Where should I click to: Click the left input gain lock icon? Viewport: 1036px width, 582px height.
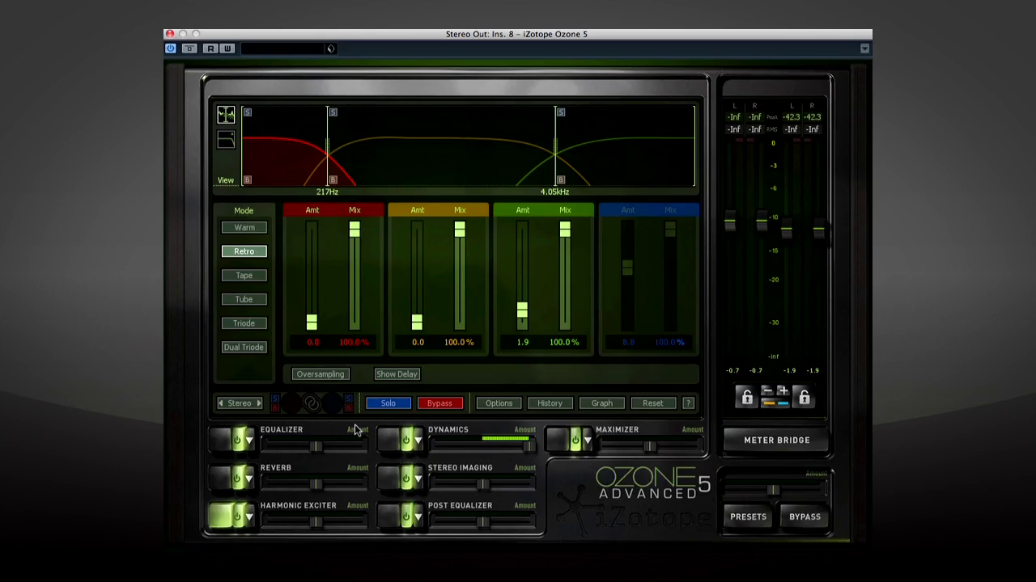746,397
